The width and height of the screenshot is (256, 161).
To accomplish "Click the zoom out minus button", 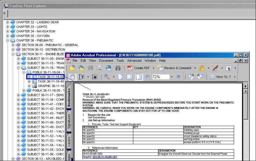I will pyautogui.click(x=148, y=77).
